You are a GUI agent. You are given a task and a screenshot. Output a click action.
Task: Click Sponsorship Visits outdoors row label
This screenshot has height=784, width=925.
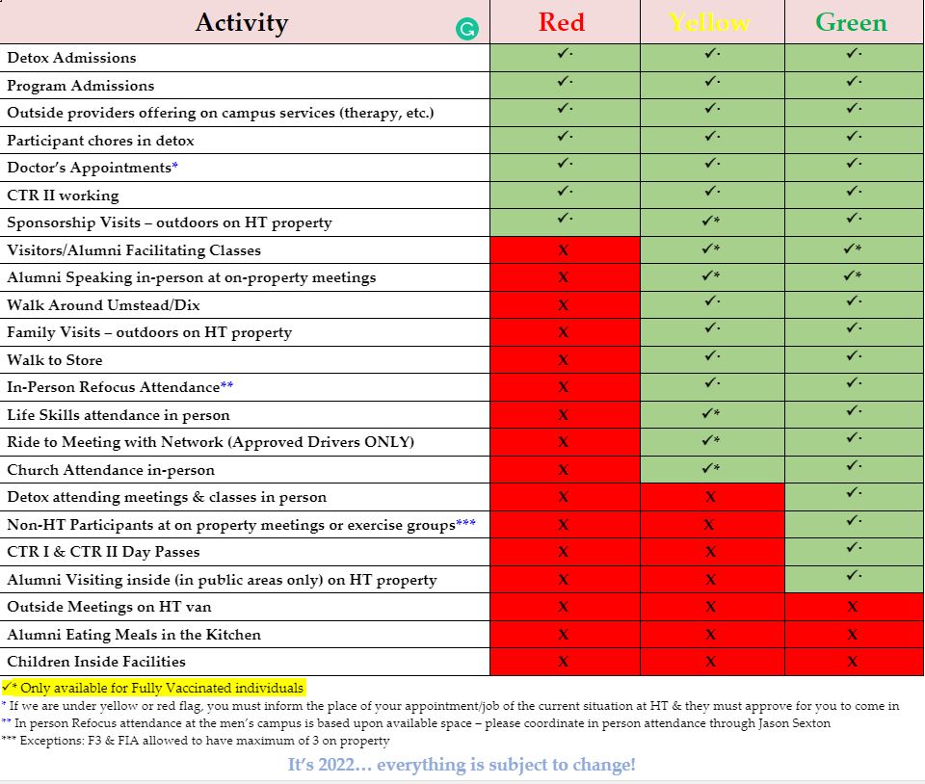170,222
